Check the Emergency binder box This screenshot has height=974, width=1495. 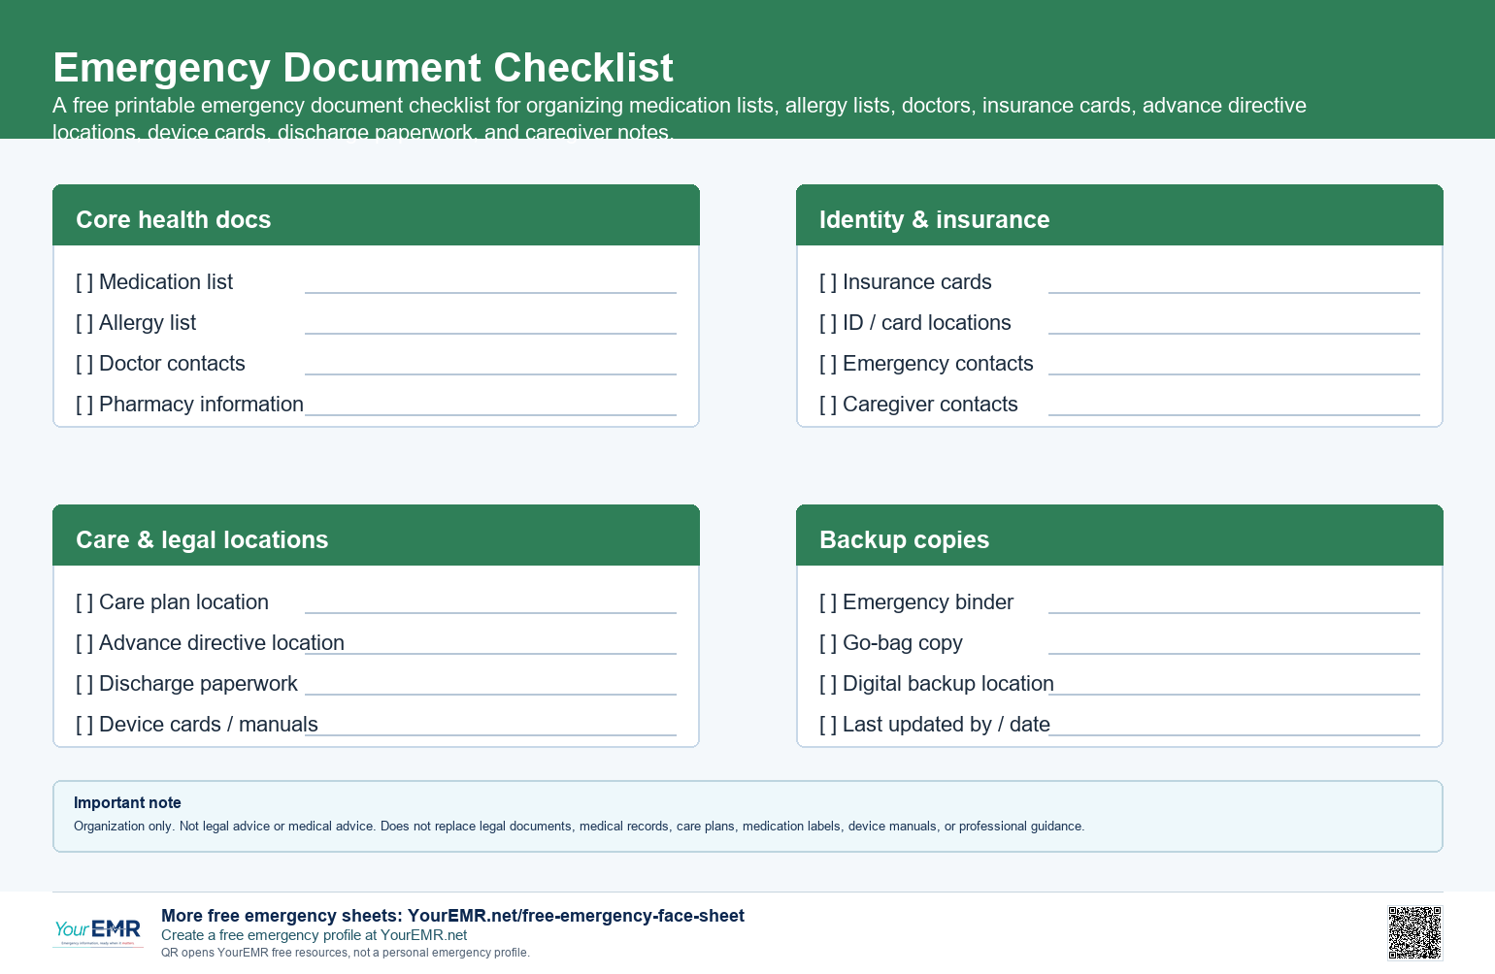coord(828,602)
